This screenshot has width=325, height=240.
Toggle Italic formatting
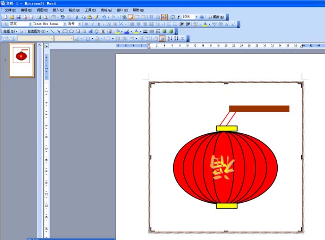click(93, 24)
